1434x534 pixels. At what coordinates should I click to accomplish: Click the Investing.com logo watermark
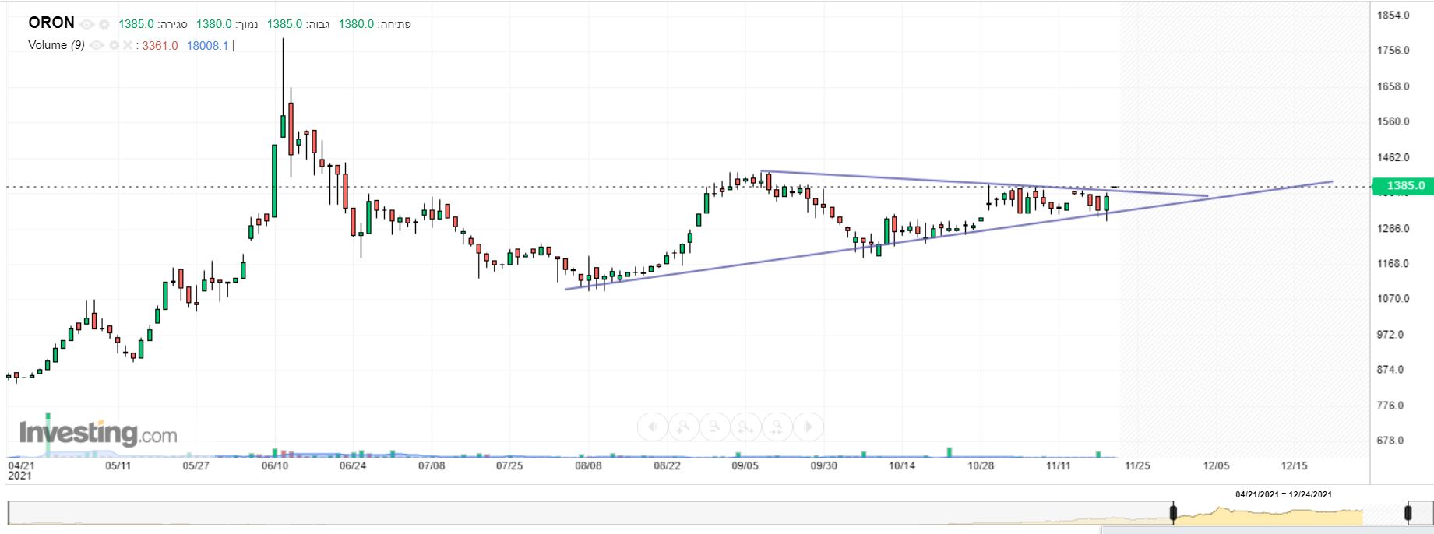pos(98,433)
